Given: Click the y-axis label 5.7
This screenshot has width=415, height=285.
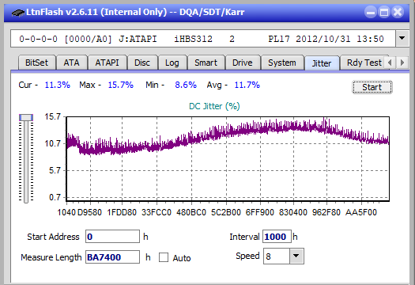Looking at the screenshot, I should click(55, 170).
